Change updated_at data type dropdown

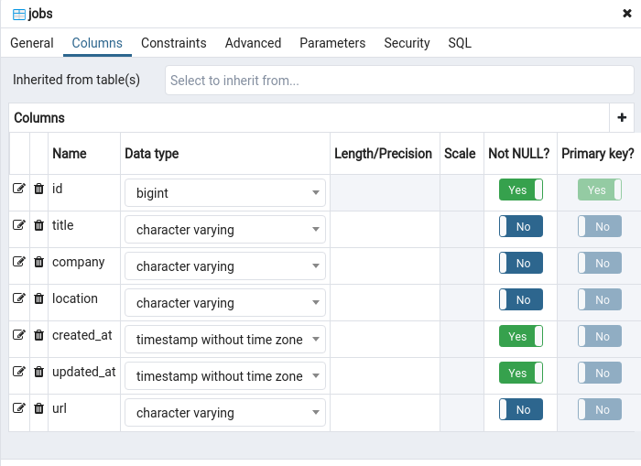pyautogui.click(x=225, y=376)
